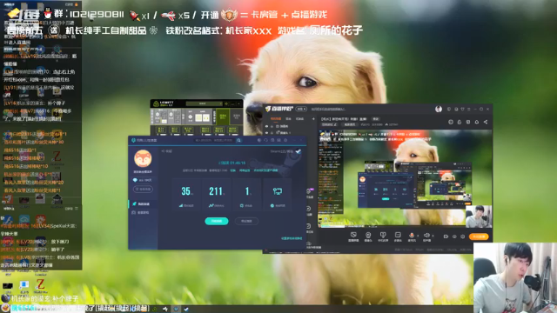
Task: Expand the arrow next to microphone icon
Action: tap(418, 236)
